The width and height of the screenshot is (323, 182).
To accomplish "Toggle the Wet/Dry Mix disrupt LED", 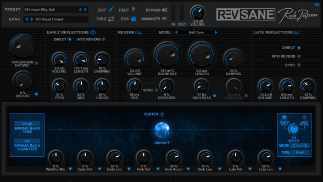I will click(70, 169).
